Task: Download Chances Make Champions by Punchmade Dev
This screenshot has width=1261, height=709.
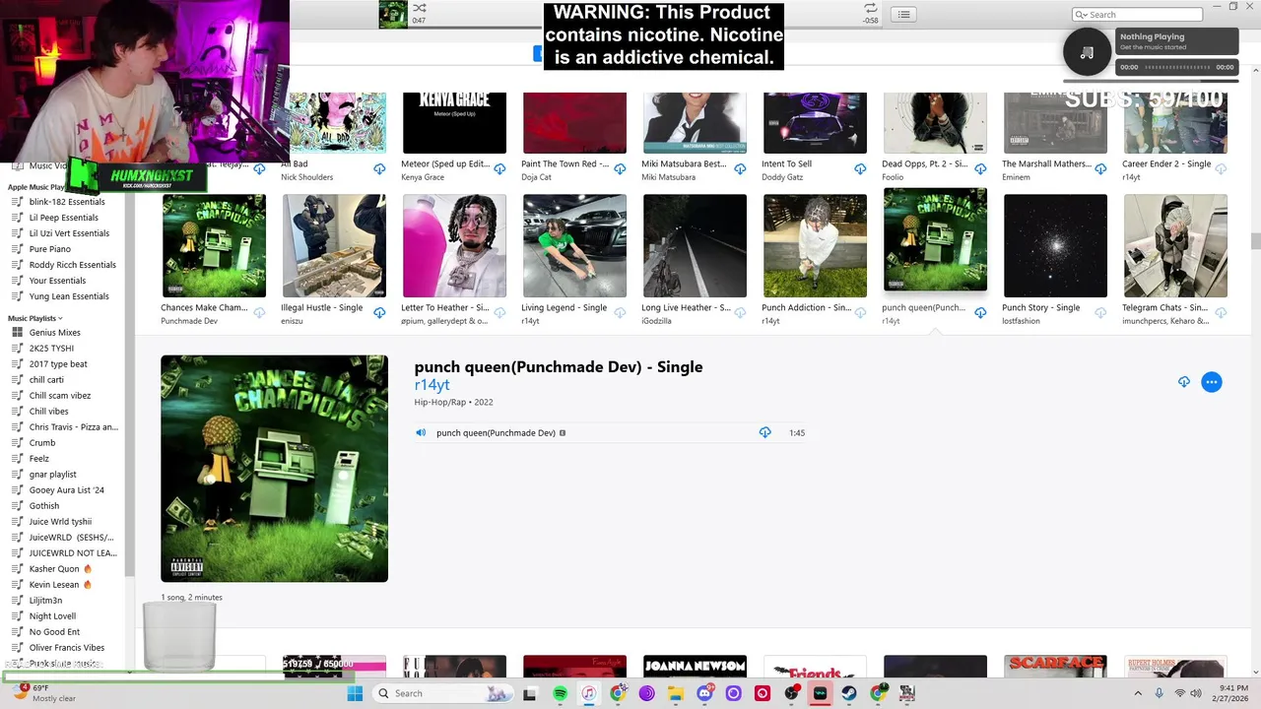Action: [x=259, y=313]
